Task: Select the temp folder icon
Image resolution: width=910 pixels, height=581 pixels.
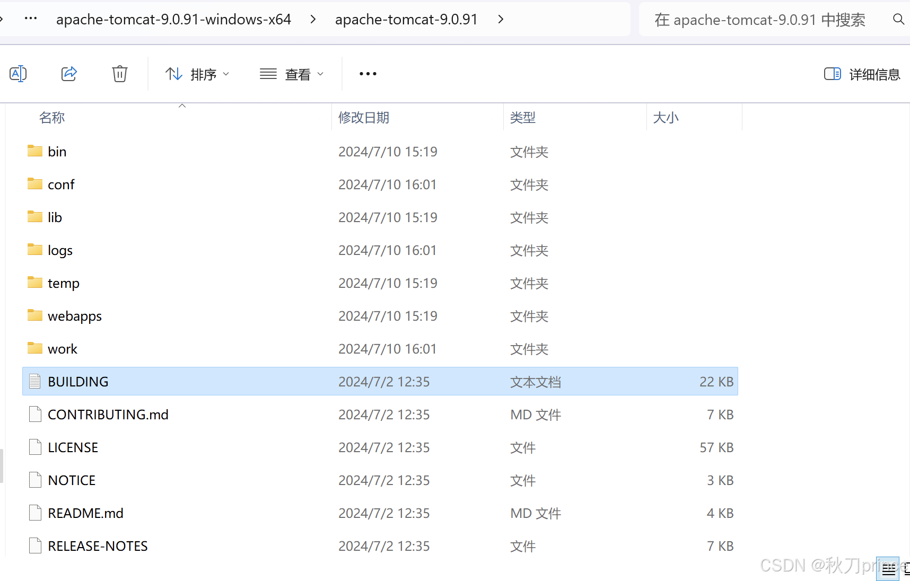Action: point(35,283)
